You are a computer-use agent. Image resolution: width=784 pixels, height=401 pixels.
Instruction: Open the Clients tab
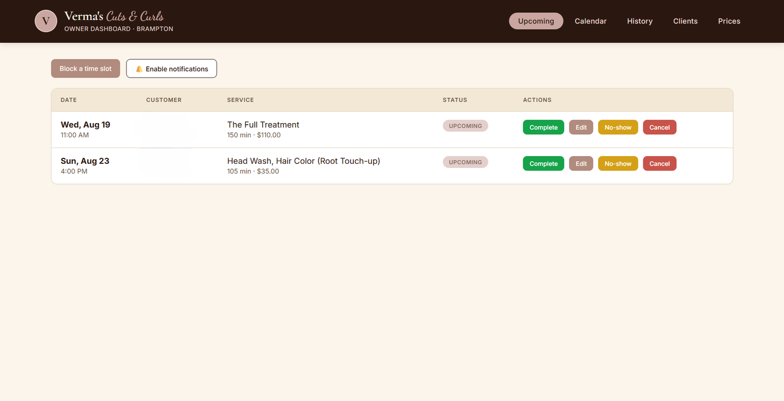click(x=685, y=21)
